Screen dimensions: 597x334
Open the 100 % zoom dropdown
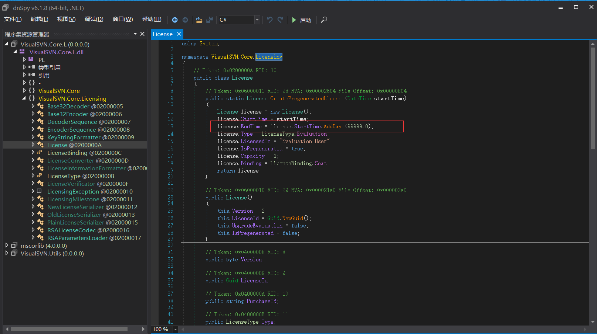(x=176, y=329)
